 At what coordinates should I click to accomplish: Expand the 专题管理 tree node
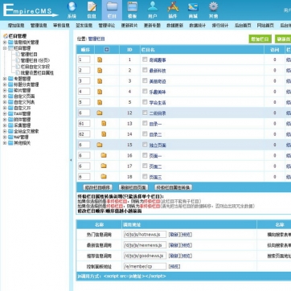[x=5, y=79]
